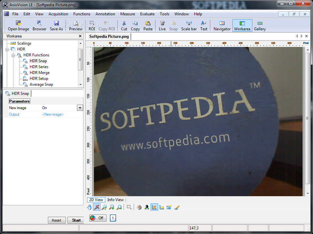Select HDR Series in the tree
Viewport: 313px width, 234px height.
[39, 66]
